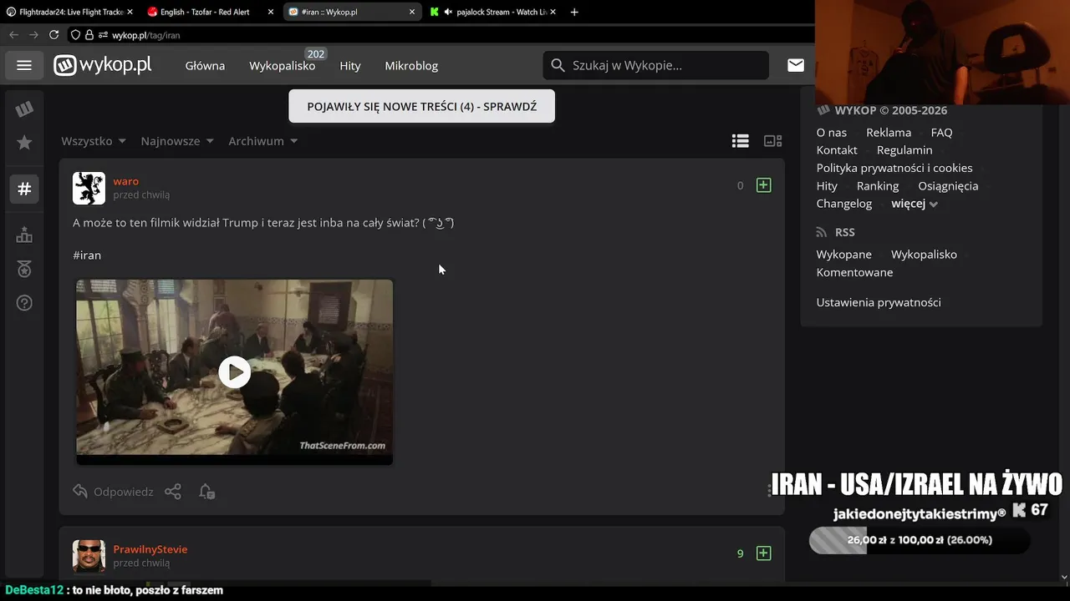Open waro's profile link
1070x601 pixels.
[126, 181]
